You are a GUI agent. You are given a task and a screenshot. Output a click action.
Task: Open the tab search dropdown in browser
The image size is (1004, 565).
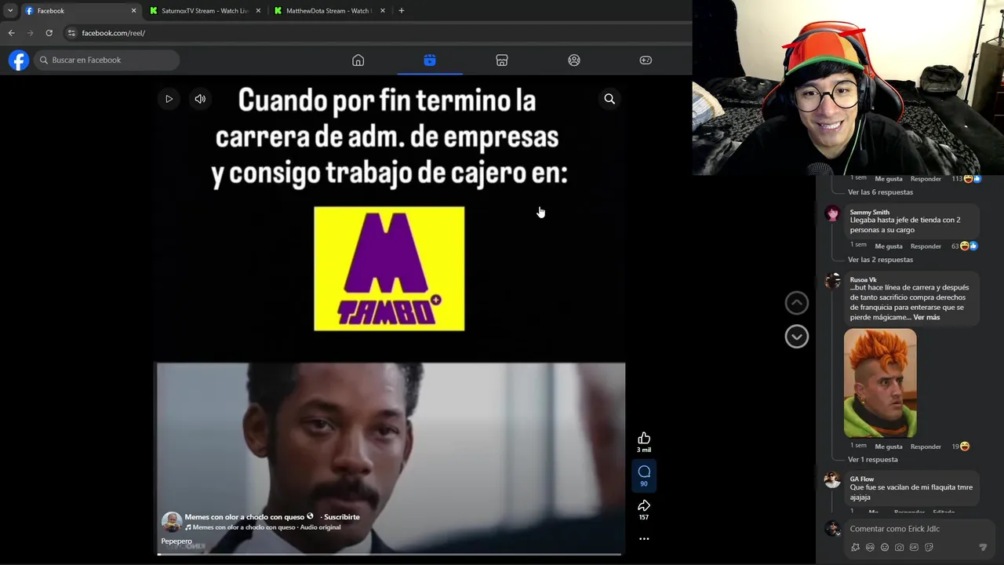pyautogui.click(x=10, y=11)
